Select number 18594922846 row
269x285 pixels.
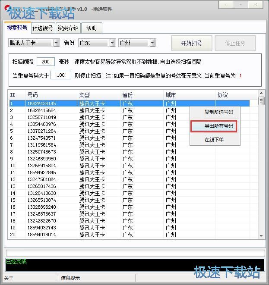(129, 172)
